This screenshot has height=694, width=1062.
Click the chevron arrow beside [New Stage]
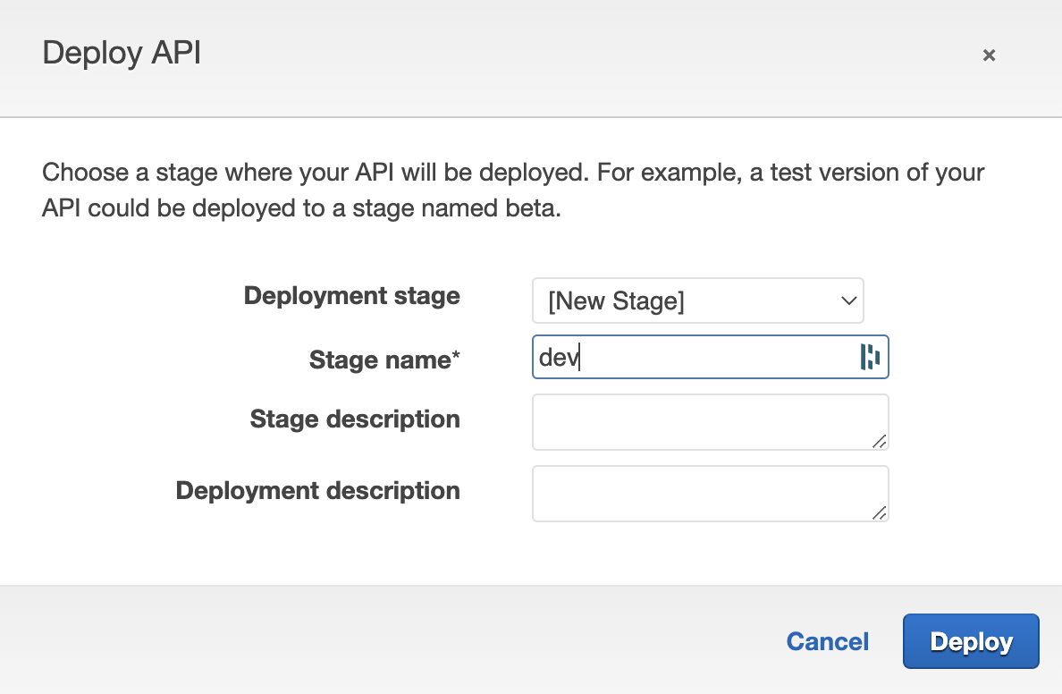pyautogui.click(x=848, y=300)
